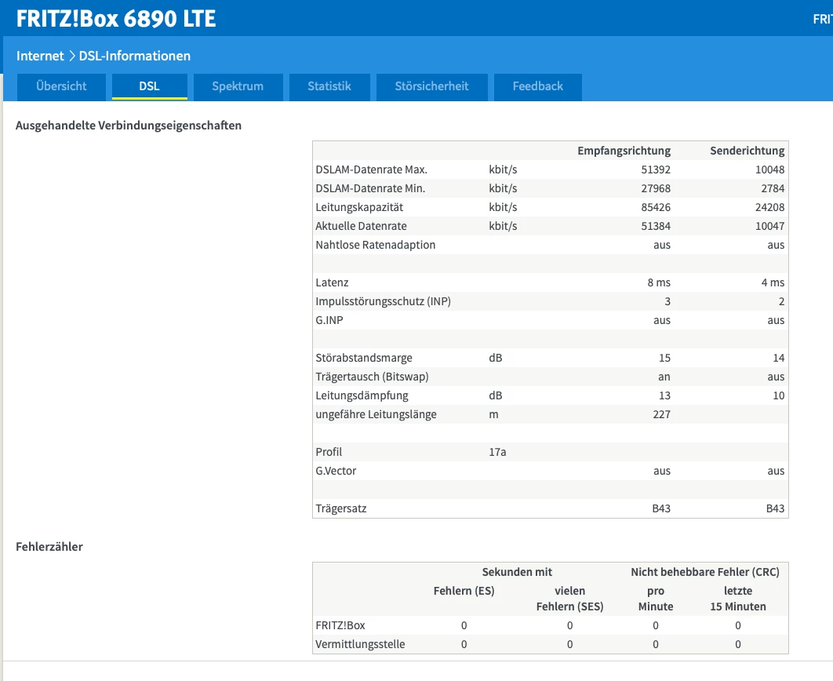Switch to the Feedback tab
The image size is (833, 681).
[x=537, y=86]
